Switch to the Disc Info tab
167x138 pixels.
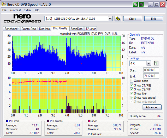click(44, 29)
